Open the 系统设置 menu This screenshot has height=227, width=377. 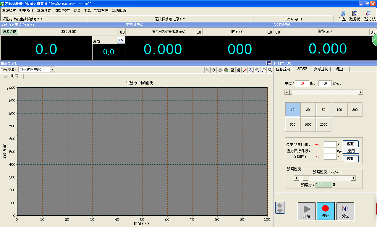coord(44,11)
